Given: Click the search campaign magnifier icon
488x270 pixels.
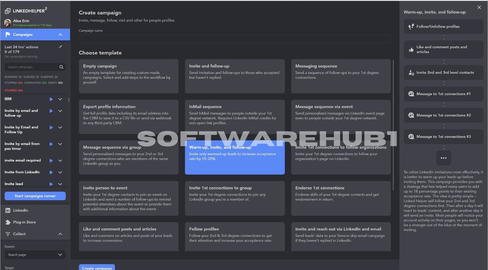Looking at the screenshot, I should tap(61, 67).
